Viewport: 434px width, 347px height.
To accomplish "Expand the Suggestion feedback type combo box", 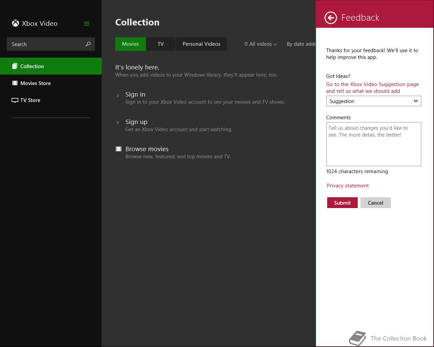I will 374,101.
